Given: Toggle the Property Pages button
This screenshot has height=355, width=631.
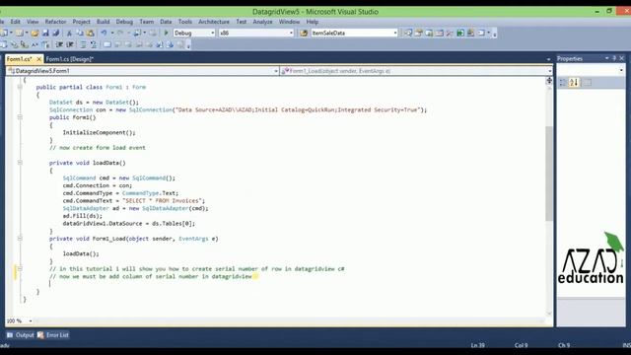Looking at the screenshot, I should pyautogui.click(x=588, y=83).
